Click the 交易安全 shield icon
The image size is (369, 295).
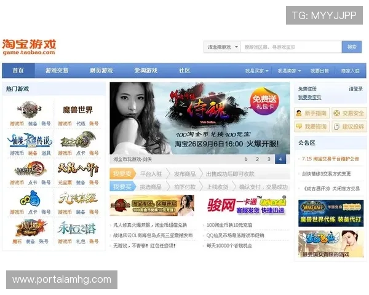pyautogui.click(x=337, y=113)
